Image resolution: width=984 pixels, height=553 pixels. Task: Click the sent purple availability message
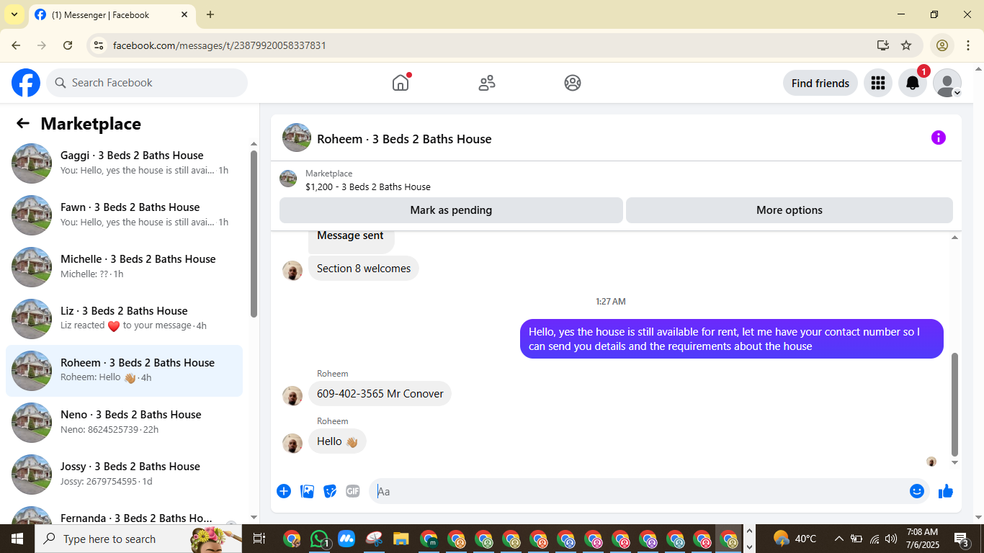(732, 338)
